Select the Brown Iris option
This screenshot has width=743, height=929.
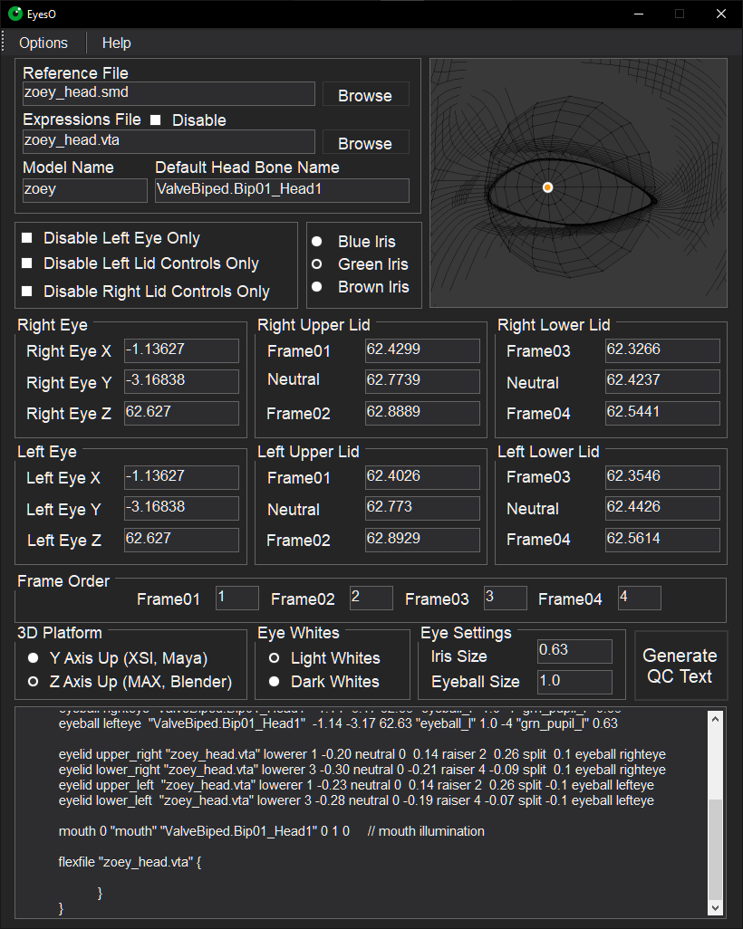coord(317,287)
